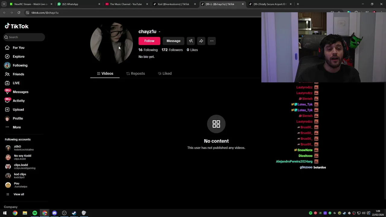
Task: Open chayz1u profile picture
Action: [112, 42]
